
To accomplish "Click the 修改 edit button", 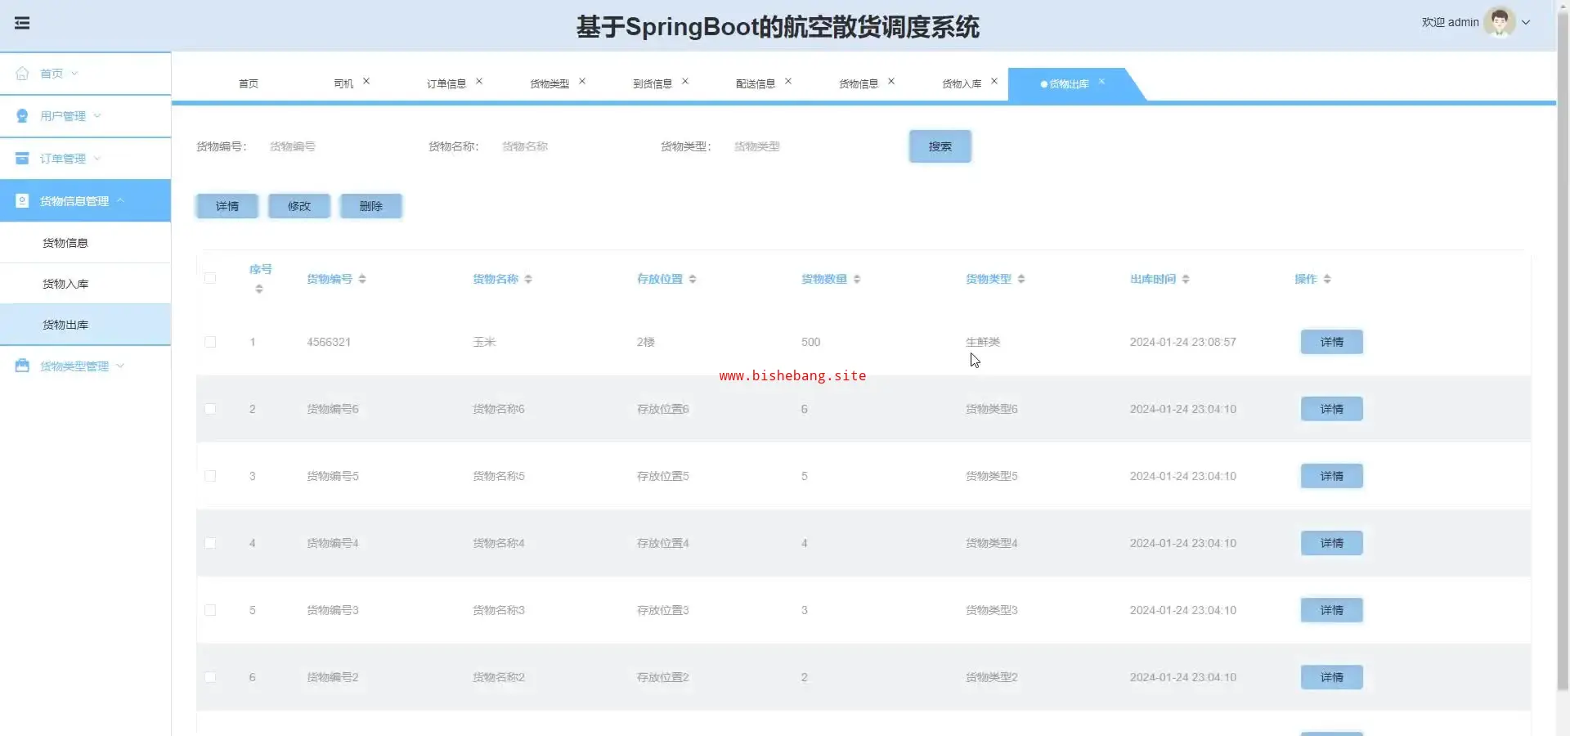I will coord(299,206).
